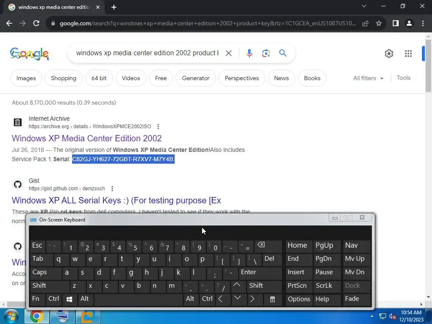The width and height of the screenshot is (432, 324).
Task: Select the Images filter chip
Action: (26, 78)
